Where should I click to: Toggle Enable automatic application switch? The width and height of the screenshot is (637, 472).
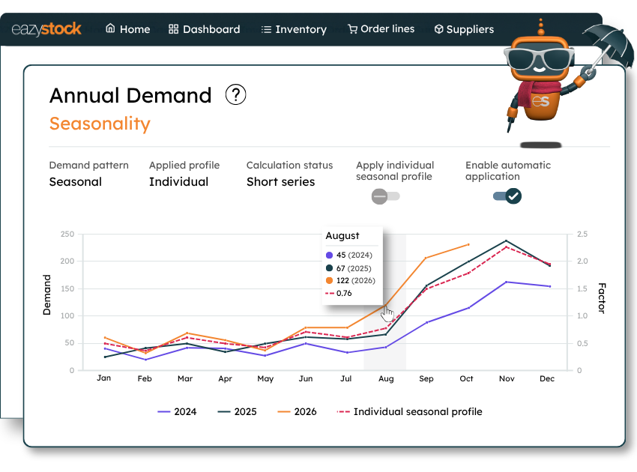click(x=507, y=196)
